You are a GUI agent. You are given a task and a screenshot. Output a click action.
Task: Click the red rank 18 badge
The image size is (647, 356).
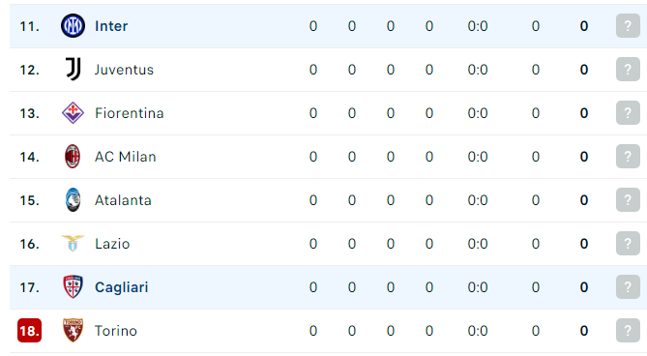[29, 331]
